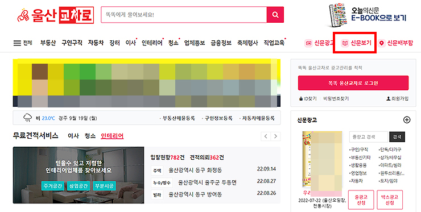
Task: Focus the 똑똑에게 물어보세요 search box
Action: tap(184, 15)
